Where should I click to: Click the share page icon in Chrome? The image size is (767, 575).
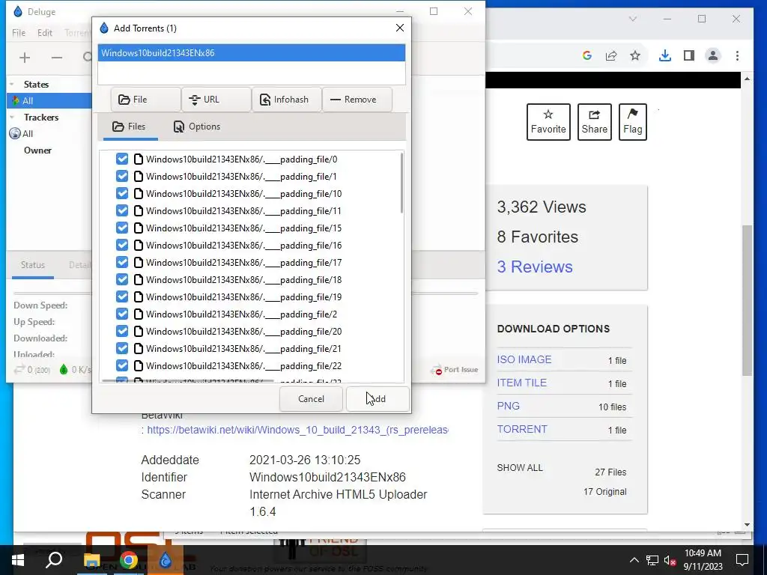pyautogui.click(x=611, y=55)
